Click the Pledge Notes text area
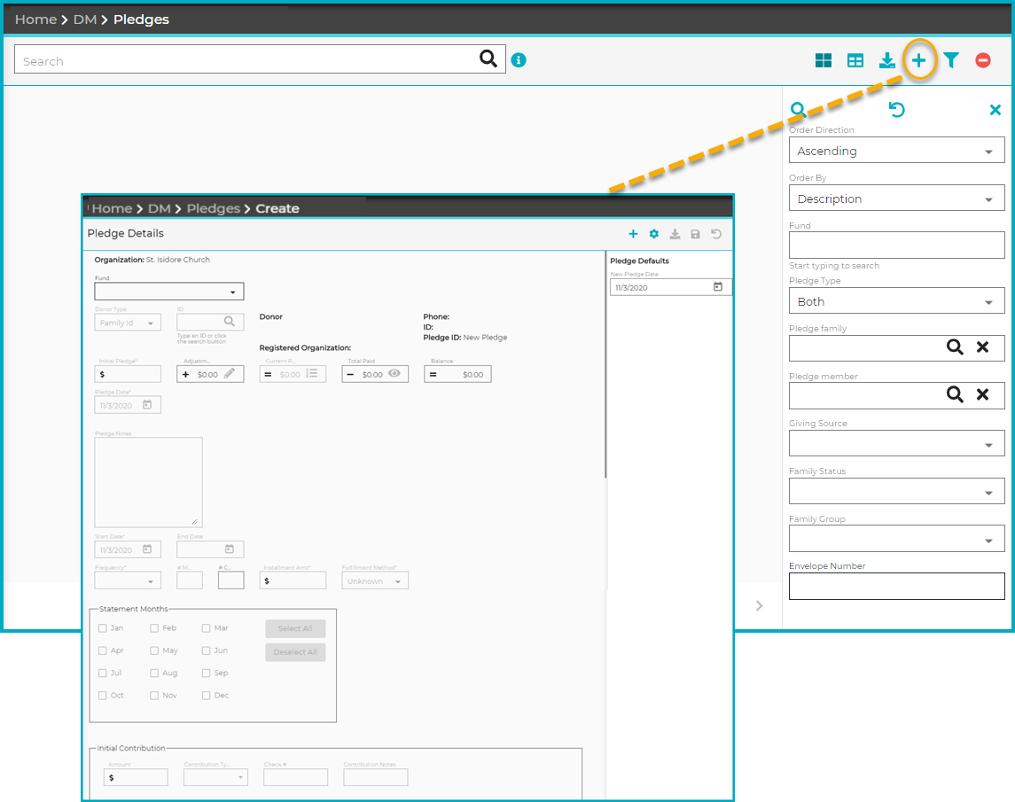1015x802 pixels. (x=148, y=482)
